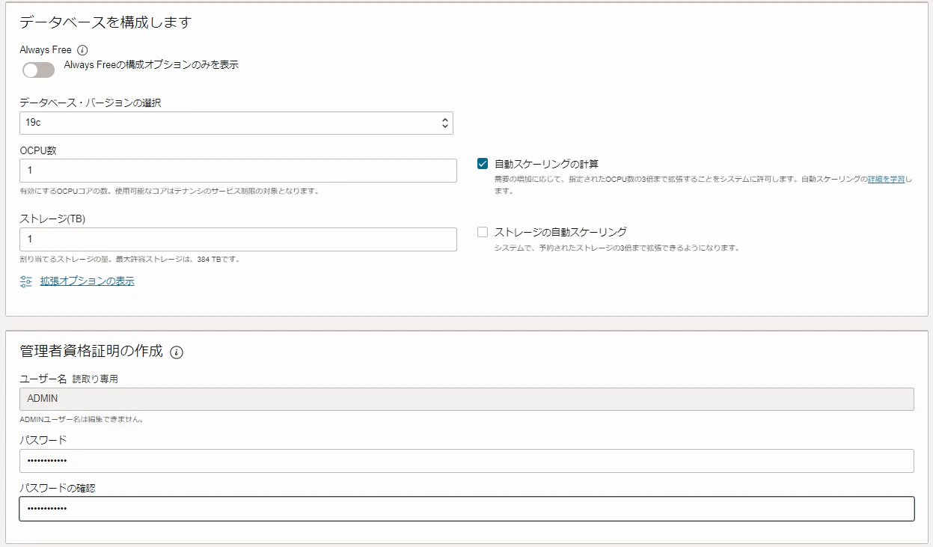Click the データベースを構成します heading

pos(105,22)
